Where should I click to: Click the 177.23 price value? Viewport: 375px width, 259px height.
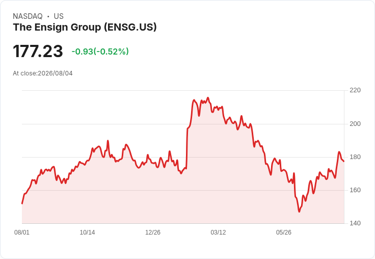[x=38, y=51]
